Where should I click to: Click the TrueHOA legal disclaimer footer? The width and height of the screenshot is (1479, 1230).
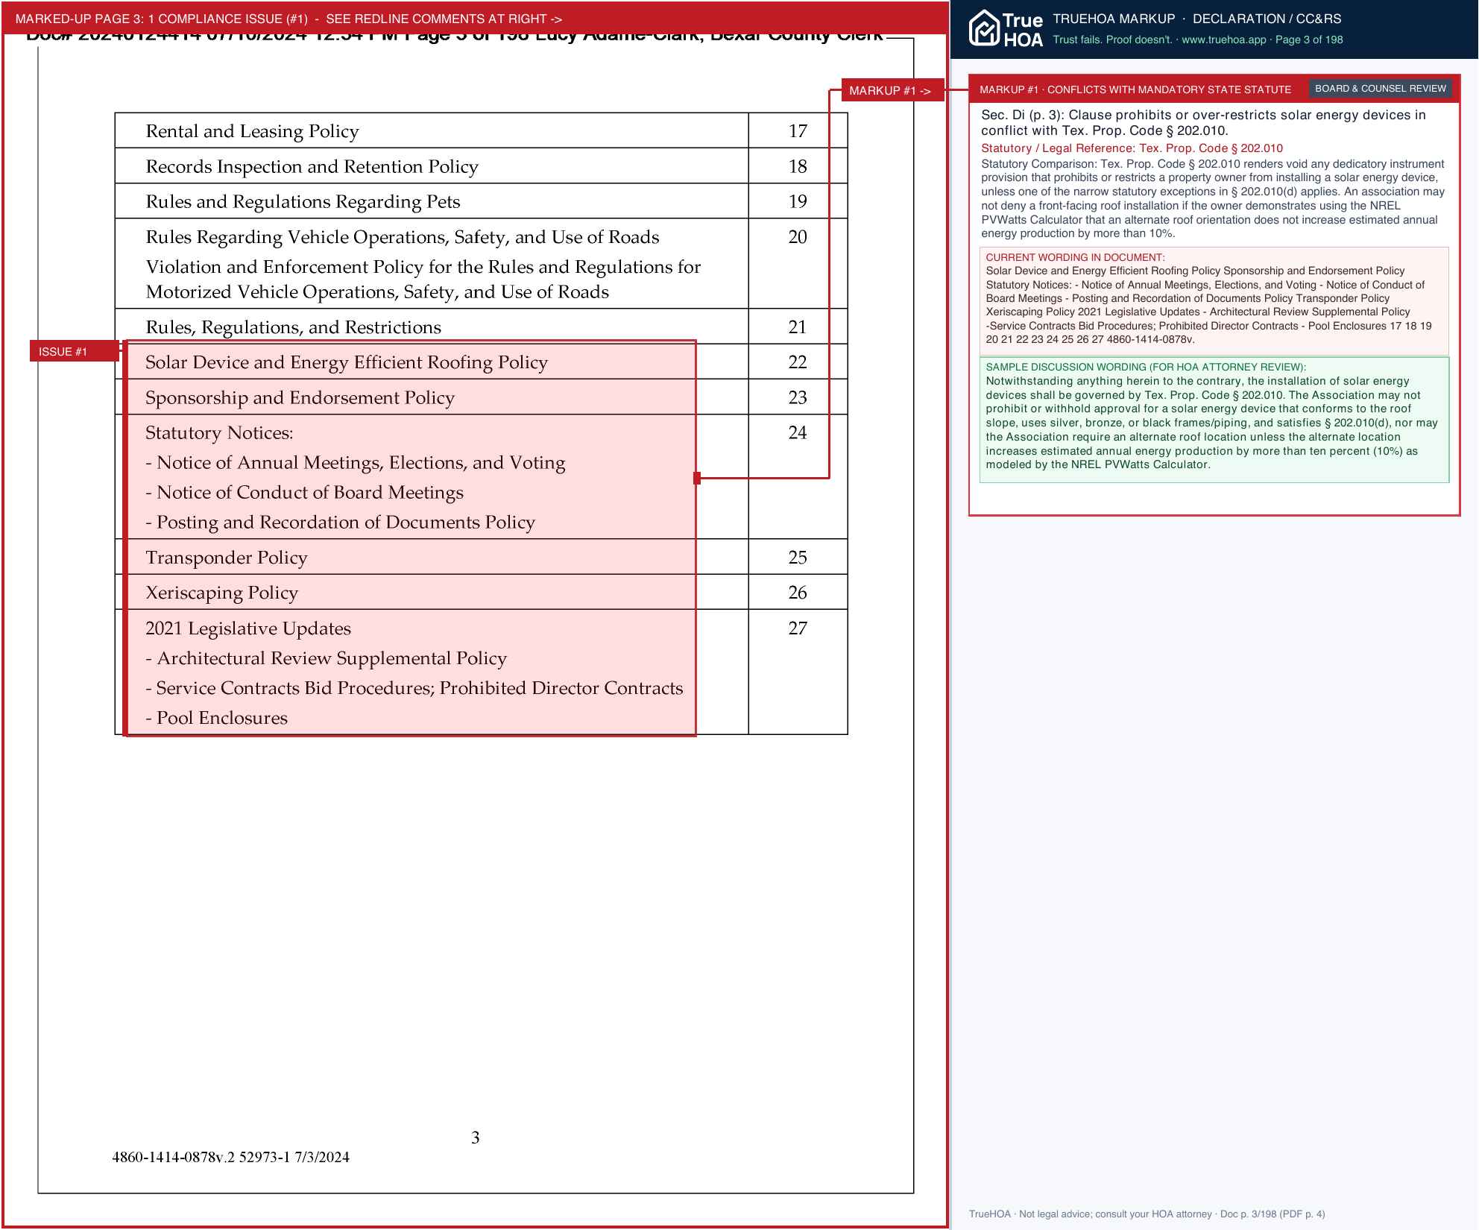click(1147, 1214)
